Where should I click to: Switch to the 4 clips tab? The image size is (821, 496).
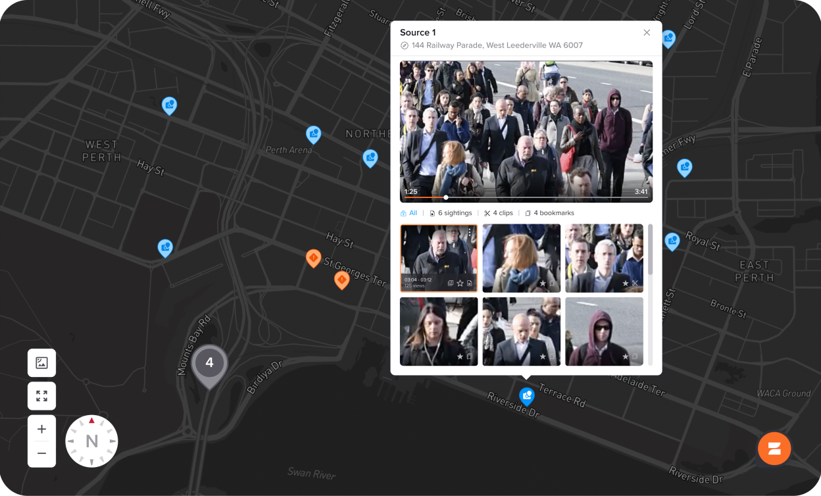(498, 213)
